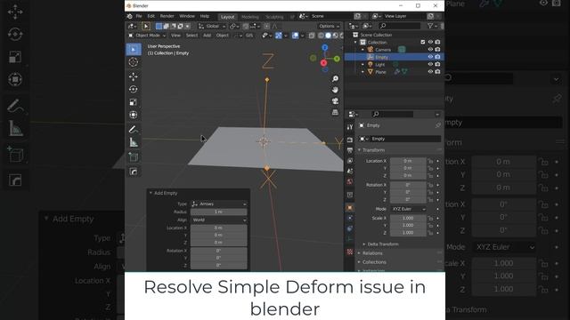570x320 pixels.
Task: Open the Options dropdown in viewport header
Action: [329, 26]
